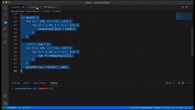Viewport: 195px width, 110px height.
Task: Open errors and warnings count in status bar
Action: tap(27, 108)
